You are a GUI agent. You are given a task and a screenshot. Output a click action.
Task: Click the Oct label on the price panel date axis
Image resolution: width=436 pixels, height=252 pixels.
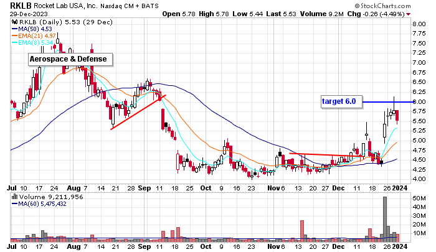coord(206,188)
